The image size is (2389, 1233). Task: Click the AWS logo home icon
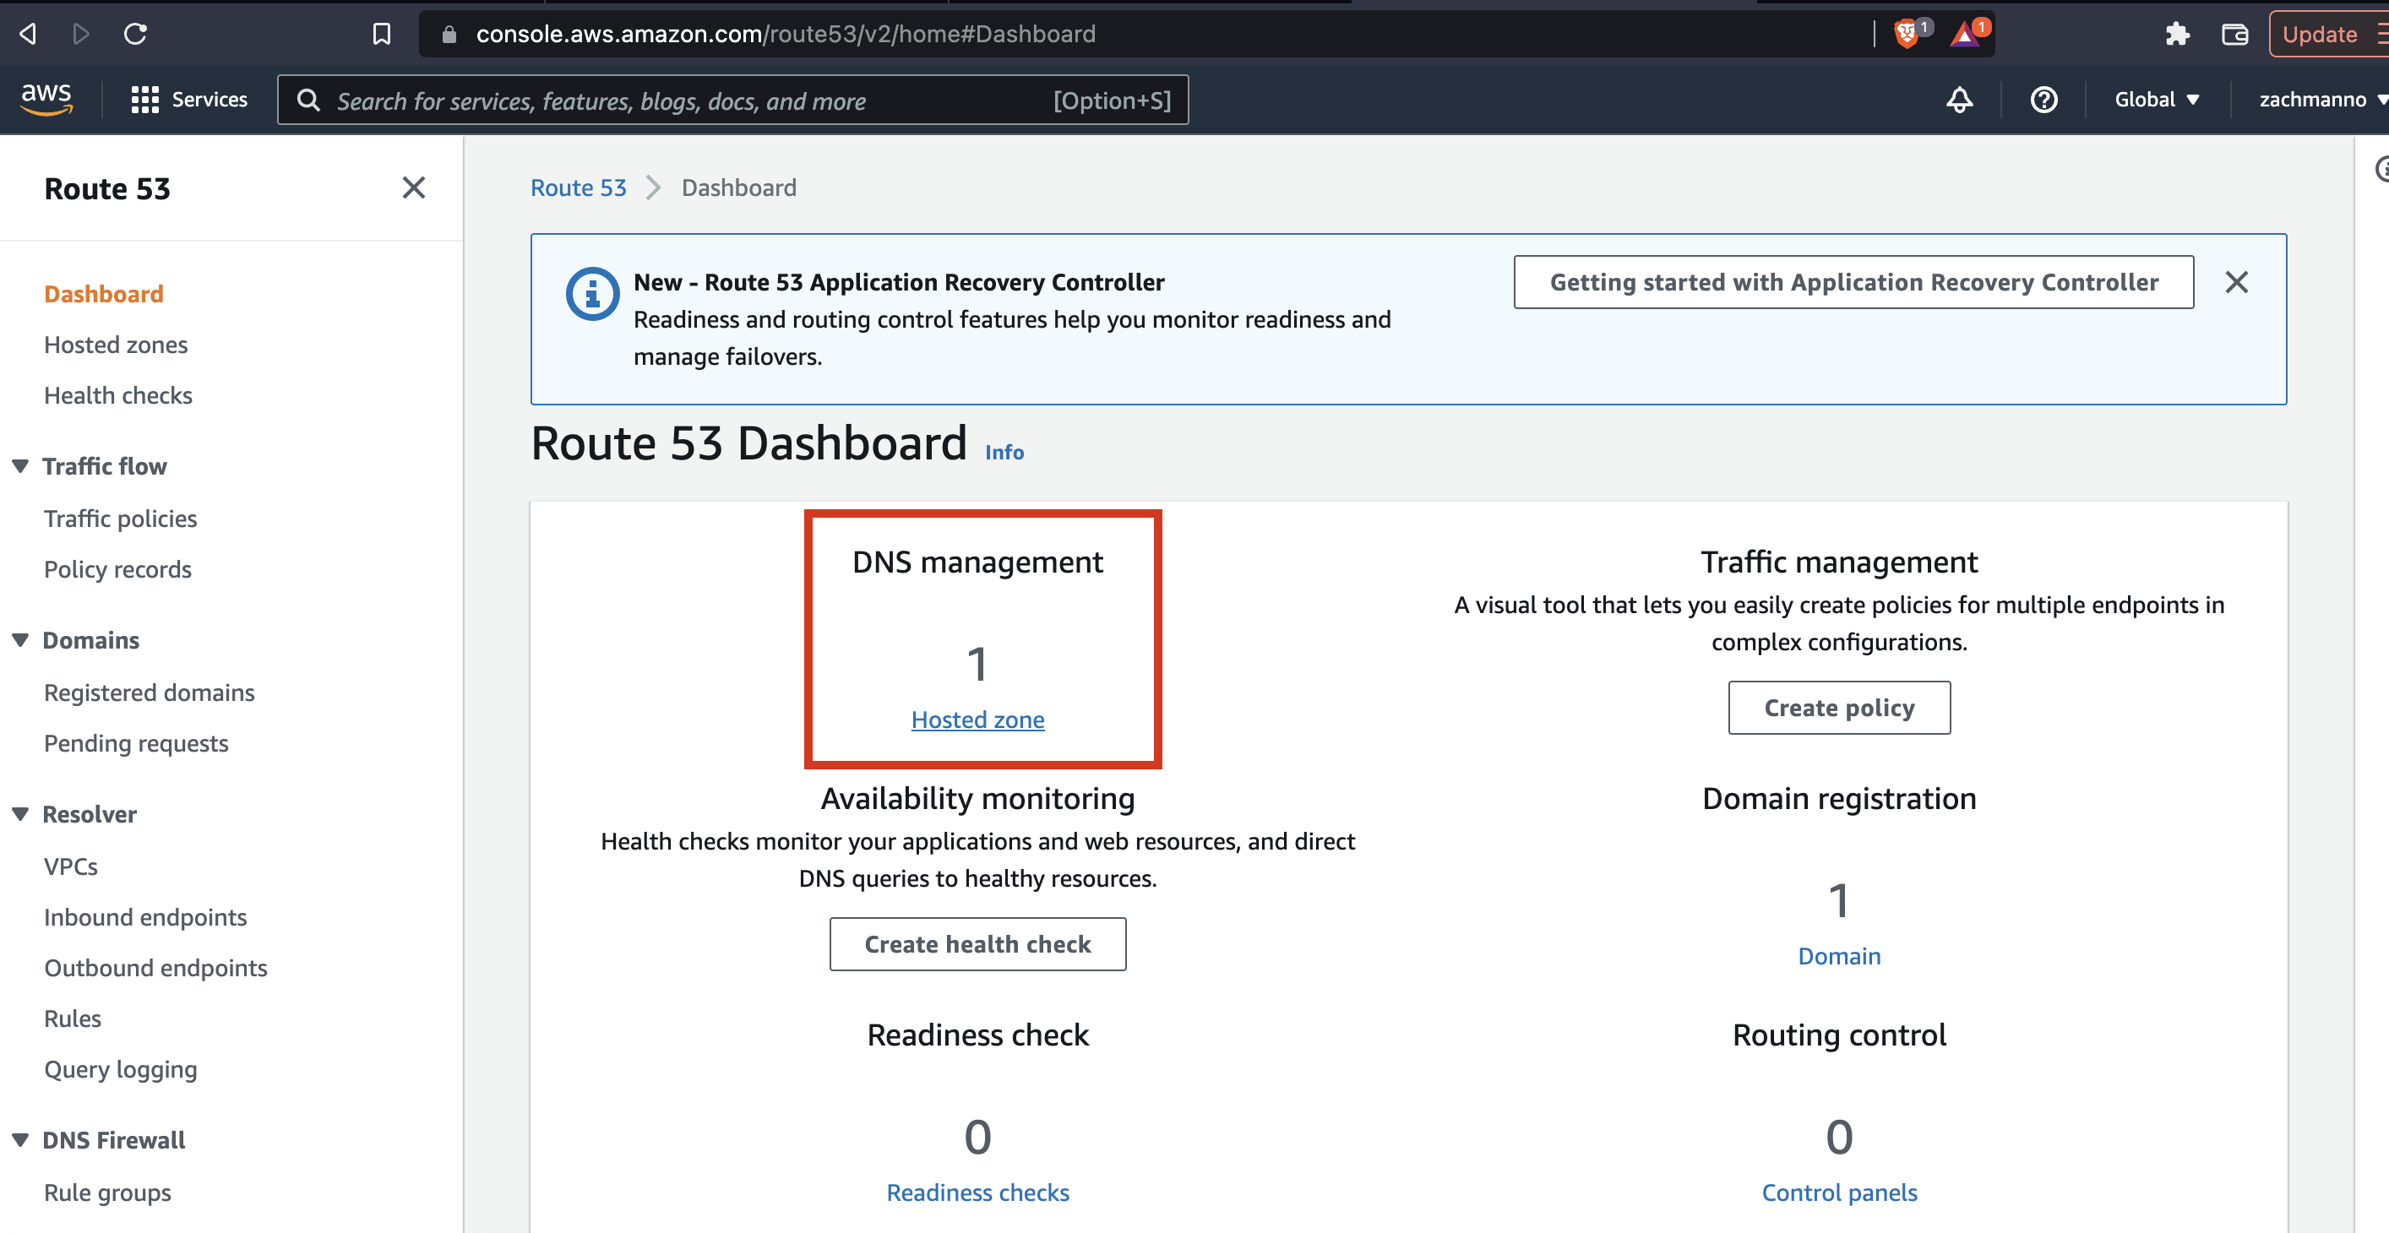tap(46, 98)
